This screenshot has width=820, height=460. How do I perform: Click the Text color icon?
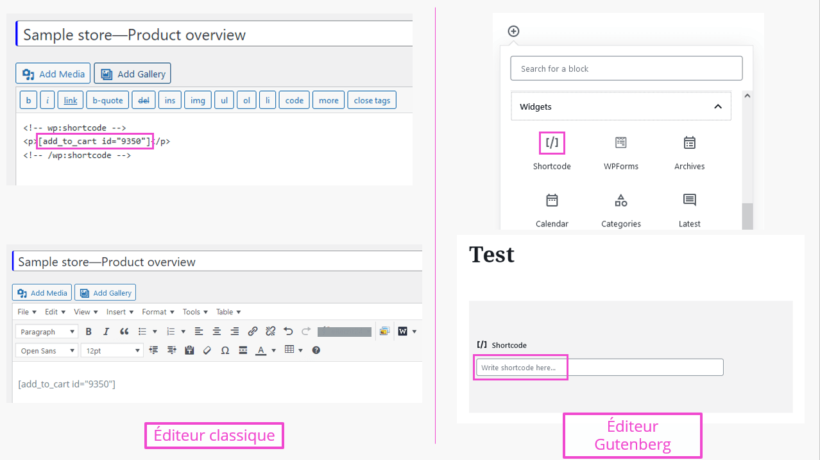pos(261,350)
